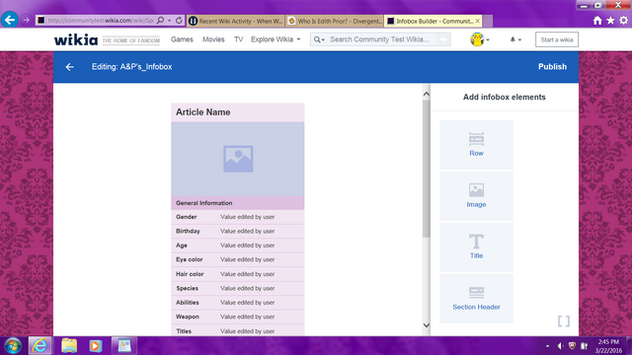Select the Species row

(x=238, y=288)
